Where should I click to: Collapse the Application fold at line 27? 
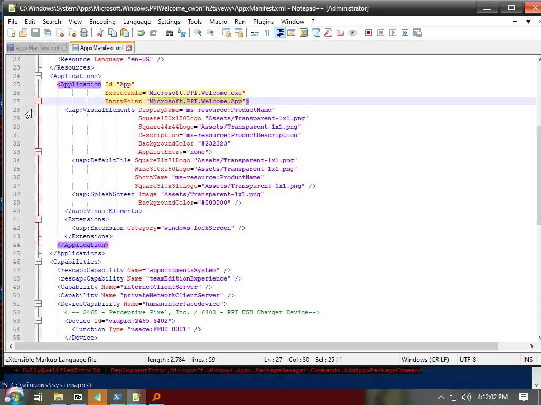click(38, 101)
